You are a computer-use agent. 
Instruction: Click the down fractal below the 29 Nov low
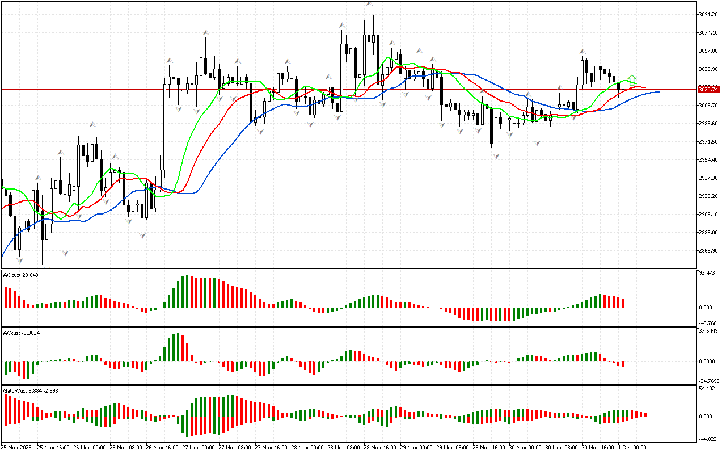(x=496, y=155)
